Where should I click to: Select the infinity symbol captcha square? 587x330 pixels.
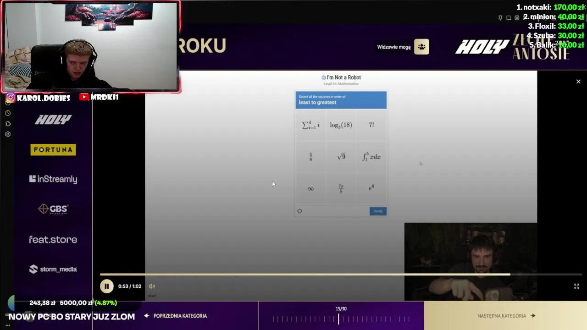310,188
